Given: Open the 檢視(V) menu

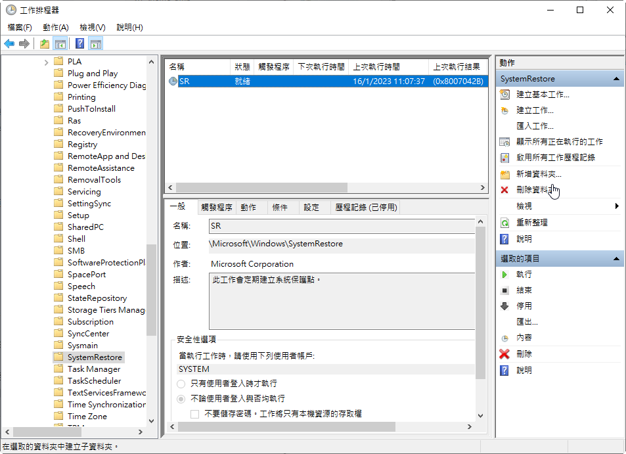Looking at the screenshot, I should tap(92, 28).
